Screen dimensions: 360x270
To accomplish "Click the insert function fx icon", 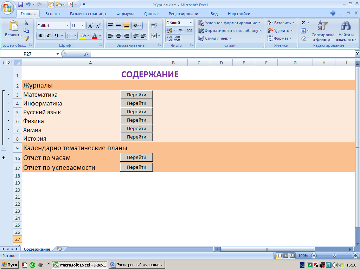I will [86, 54].
